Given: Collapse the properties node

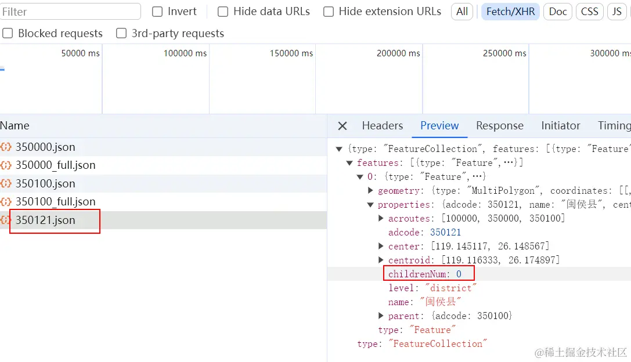Looking at the screenshot, I should pos(371,205).
